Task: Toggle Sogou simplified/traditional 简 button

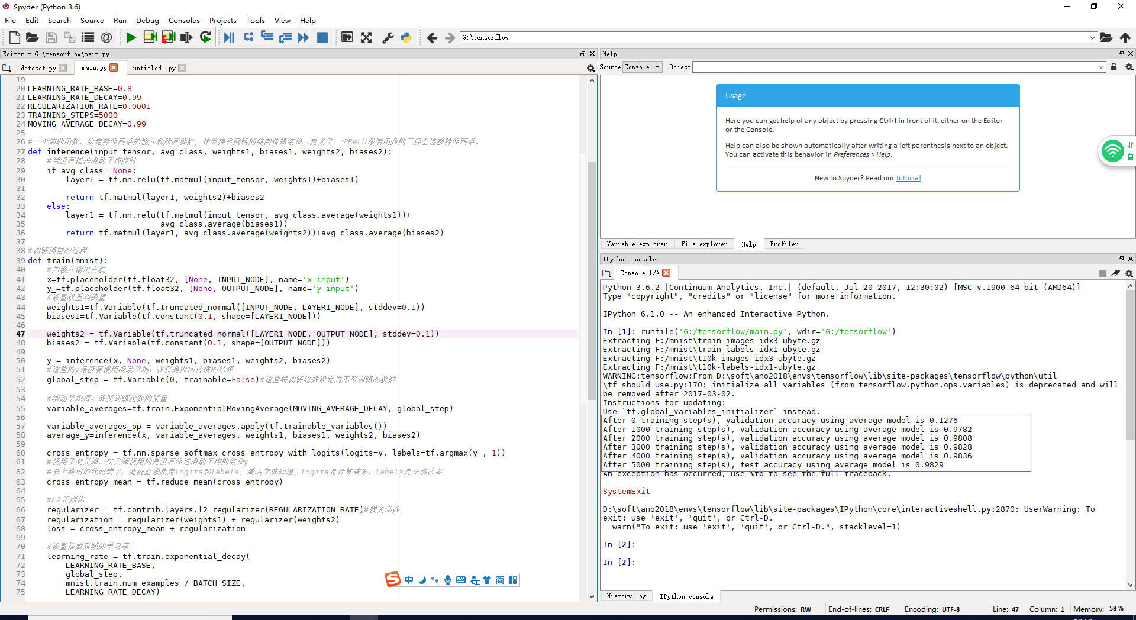Action: (x=500, y=580)
